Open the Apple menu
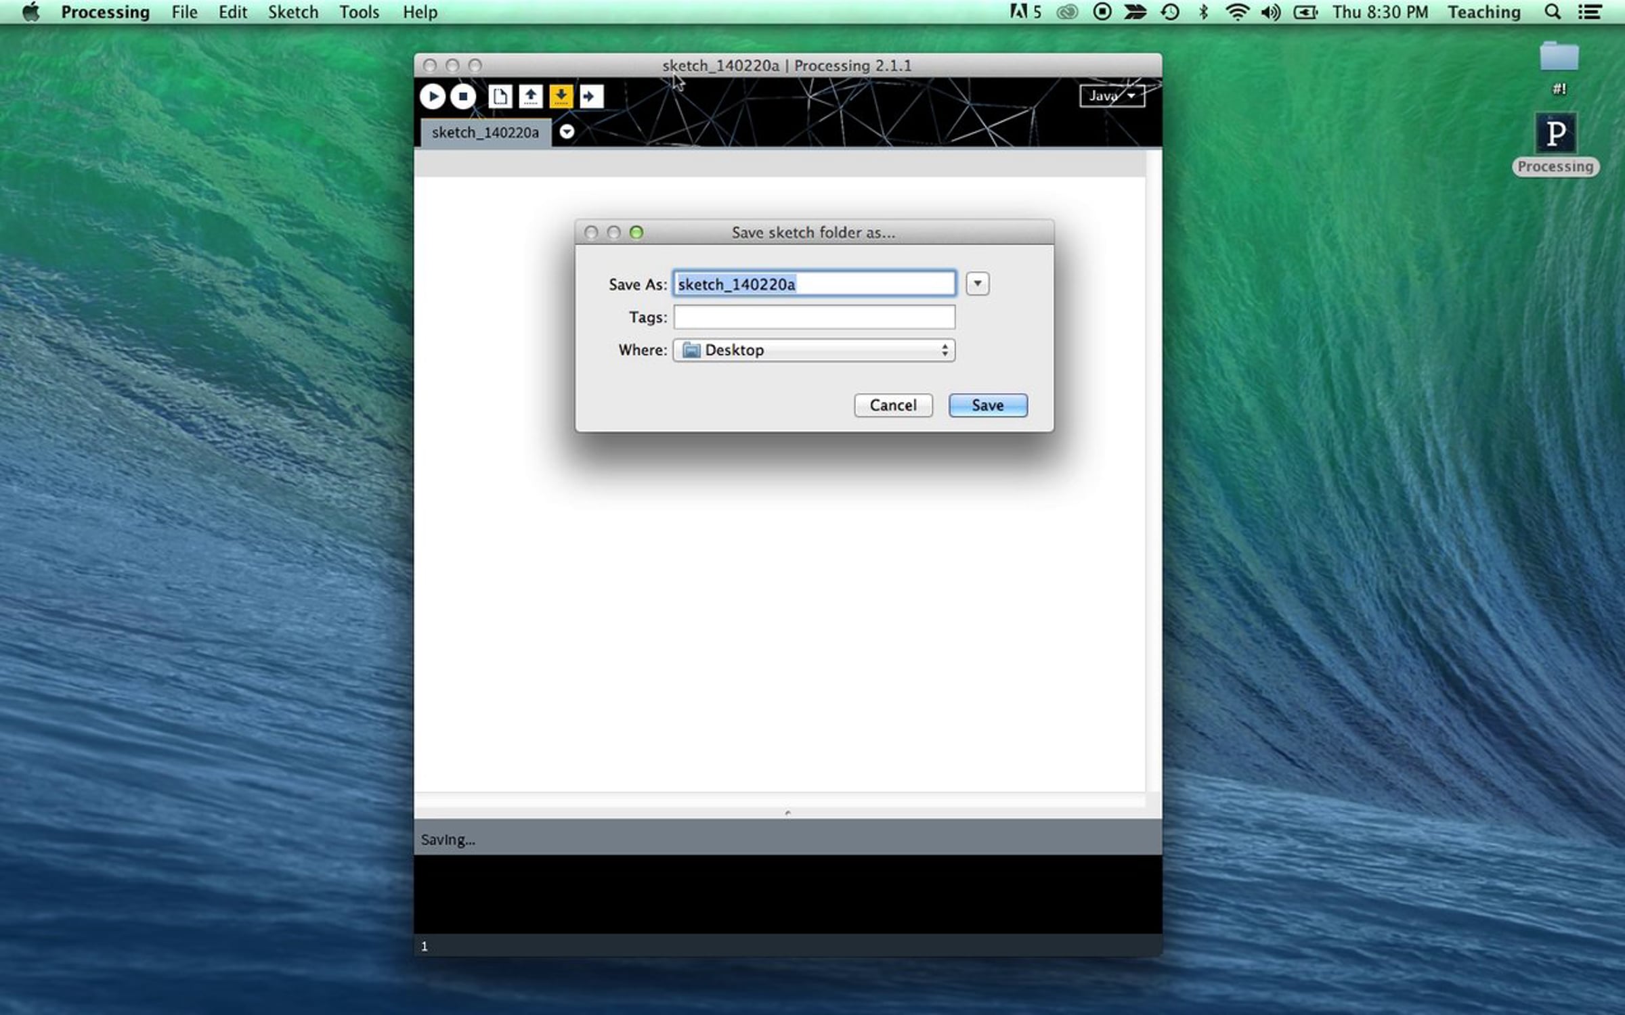This screenshot has height=1015, width=1625. tap(30, 12)
